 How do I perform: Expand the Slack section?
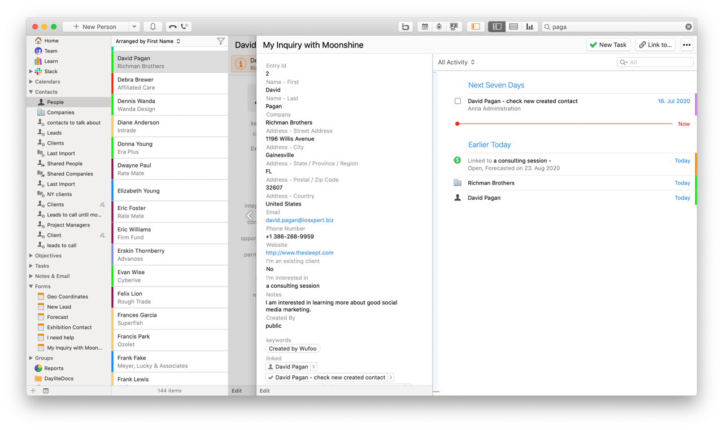click(31, 72)
